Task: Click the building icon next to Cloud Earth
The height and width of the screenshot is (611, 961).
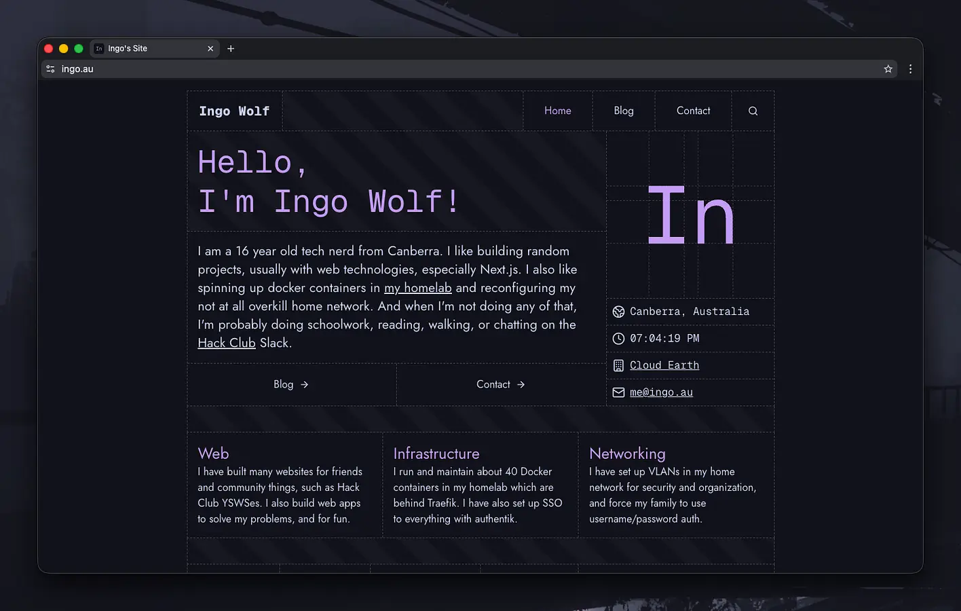Action: click(618, 365)
